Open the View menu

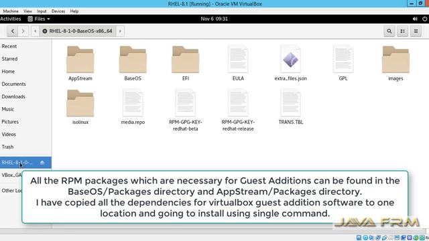(27, 11)
